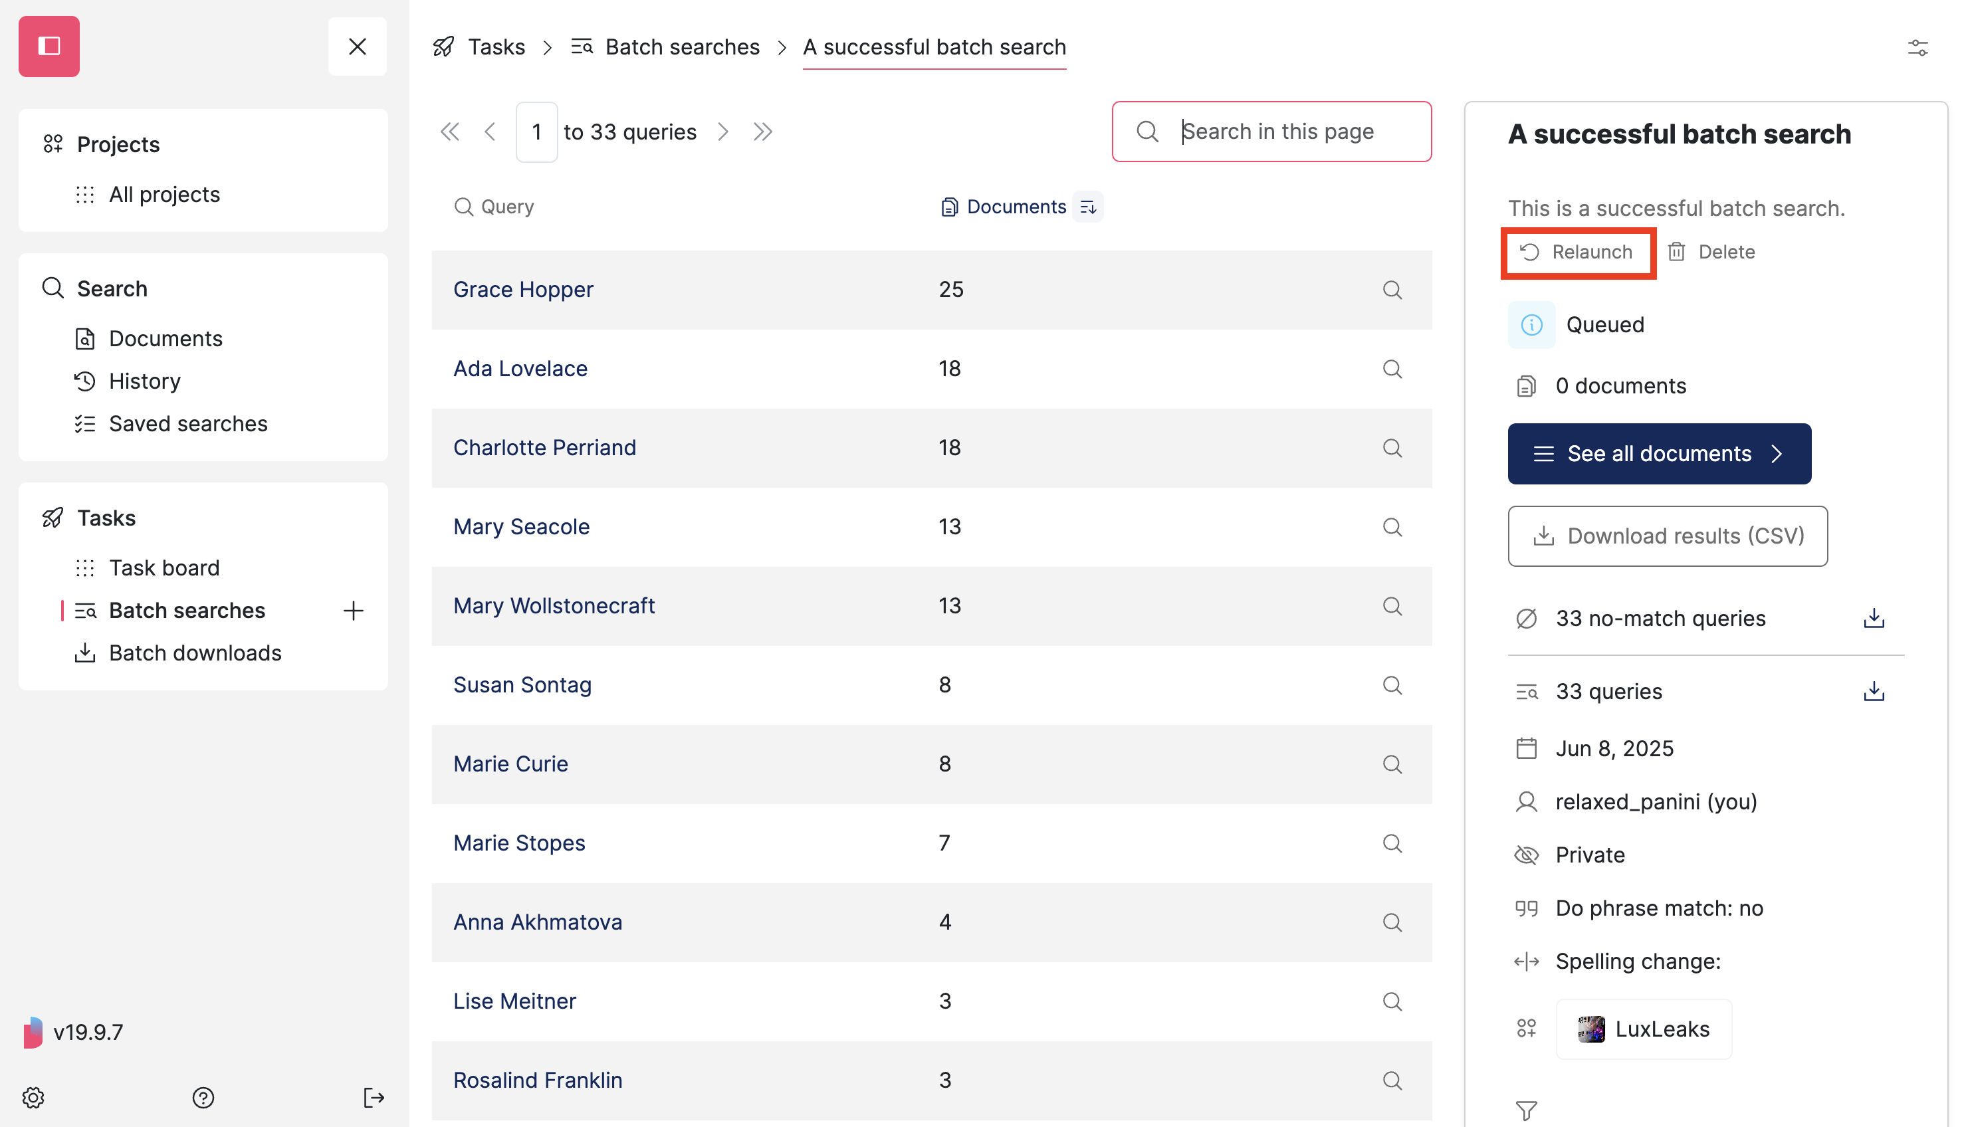Open settings via gear icon
This screenshot has height=1127, width=1962.
click(x=33, y=1097)
